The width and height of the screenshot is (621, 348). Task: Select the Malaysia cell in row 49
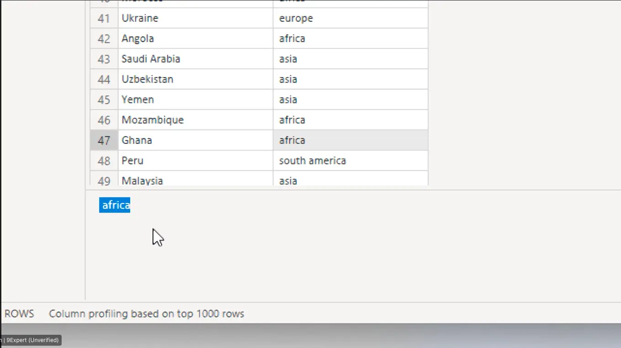click(x=195, y=179)
